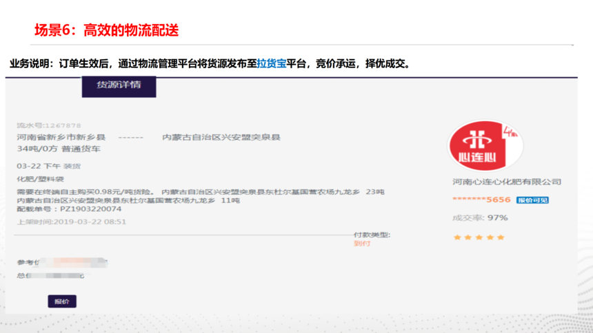Viewport: 593px width, 333px height.
Task: Click the third orange rating star
Action: coord(479,237)
